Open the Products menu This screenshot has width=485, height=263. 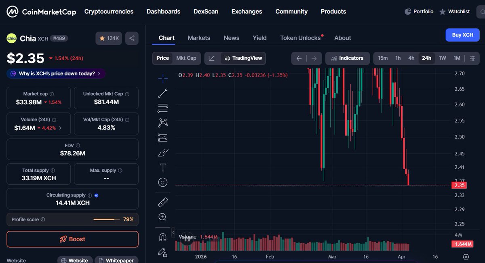[x=333, y=12]
